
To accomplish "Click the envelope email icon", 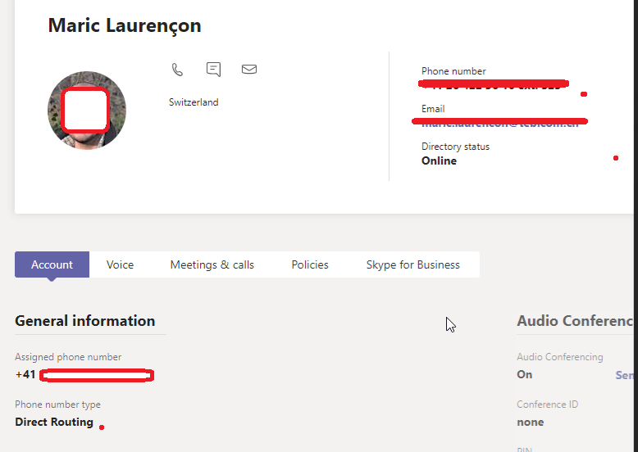I will [x=249, y=70].
